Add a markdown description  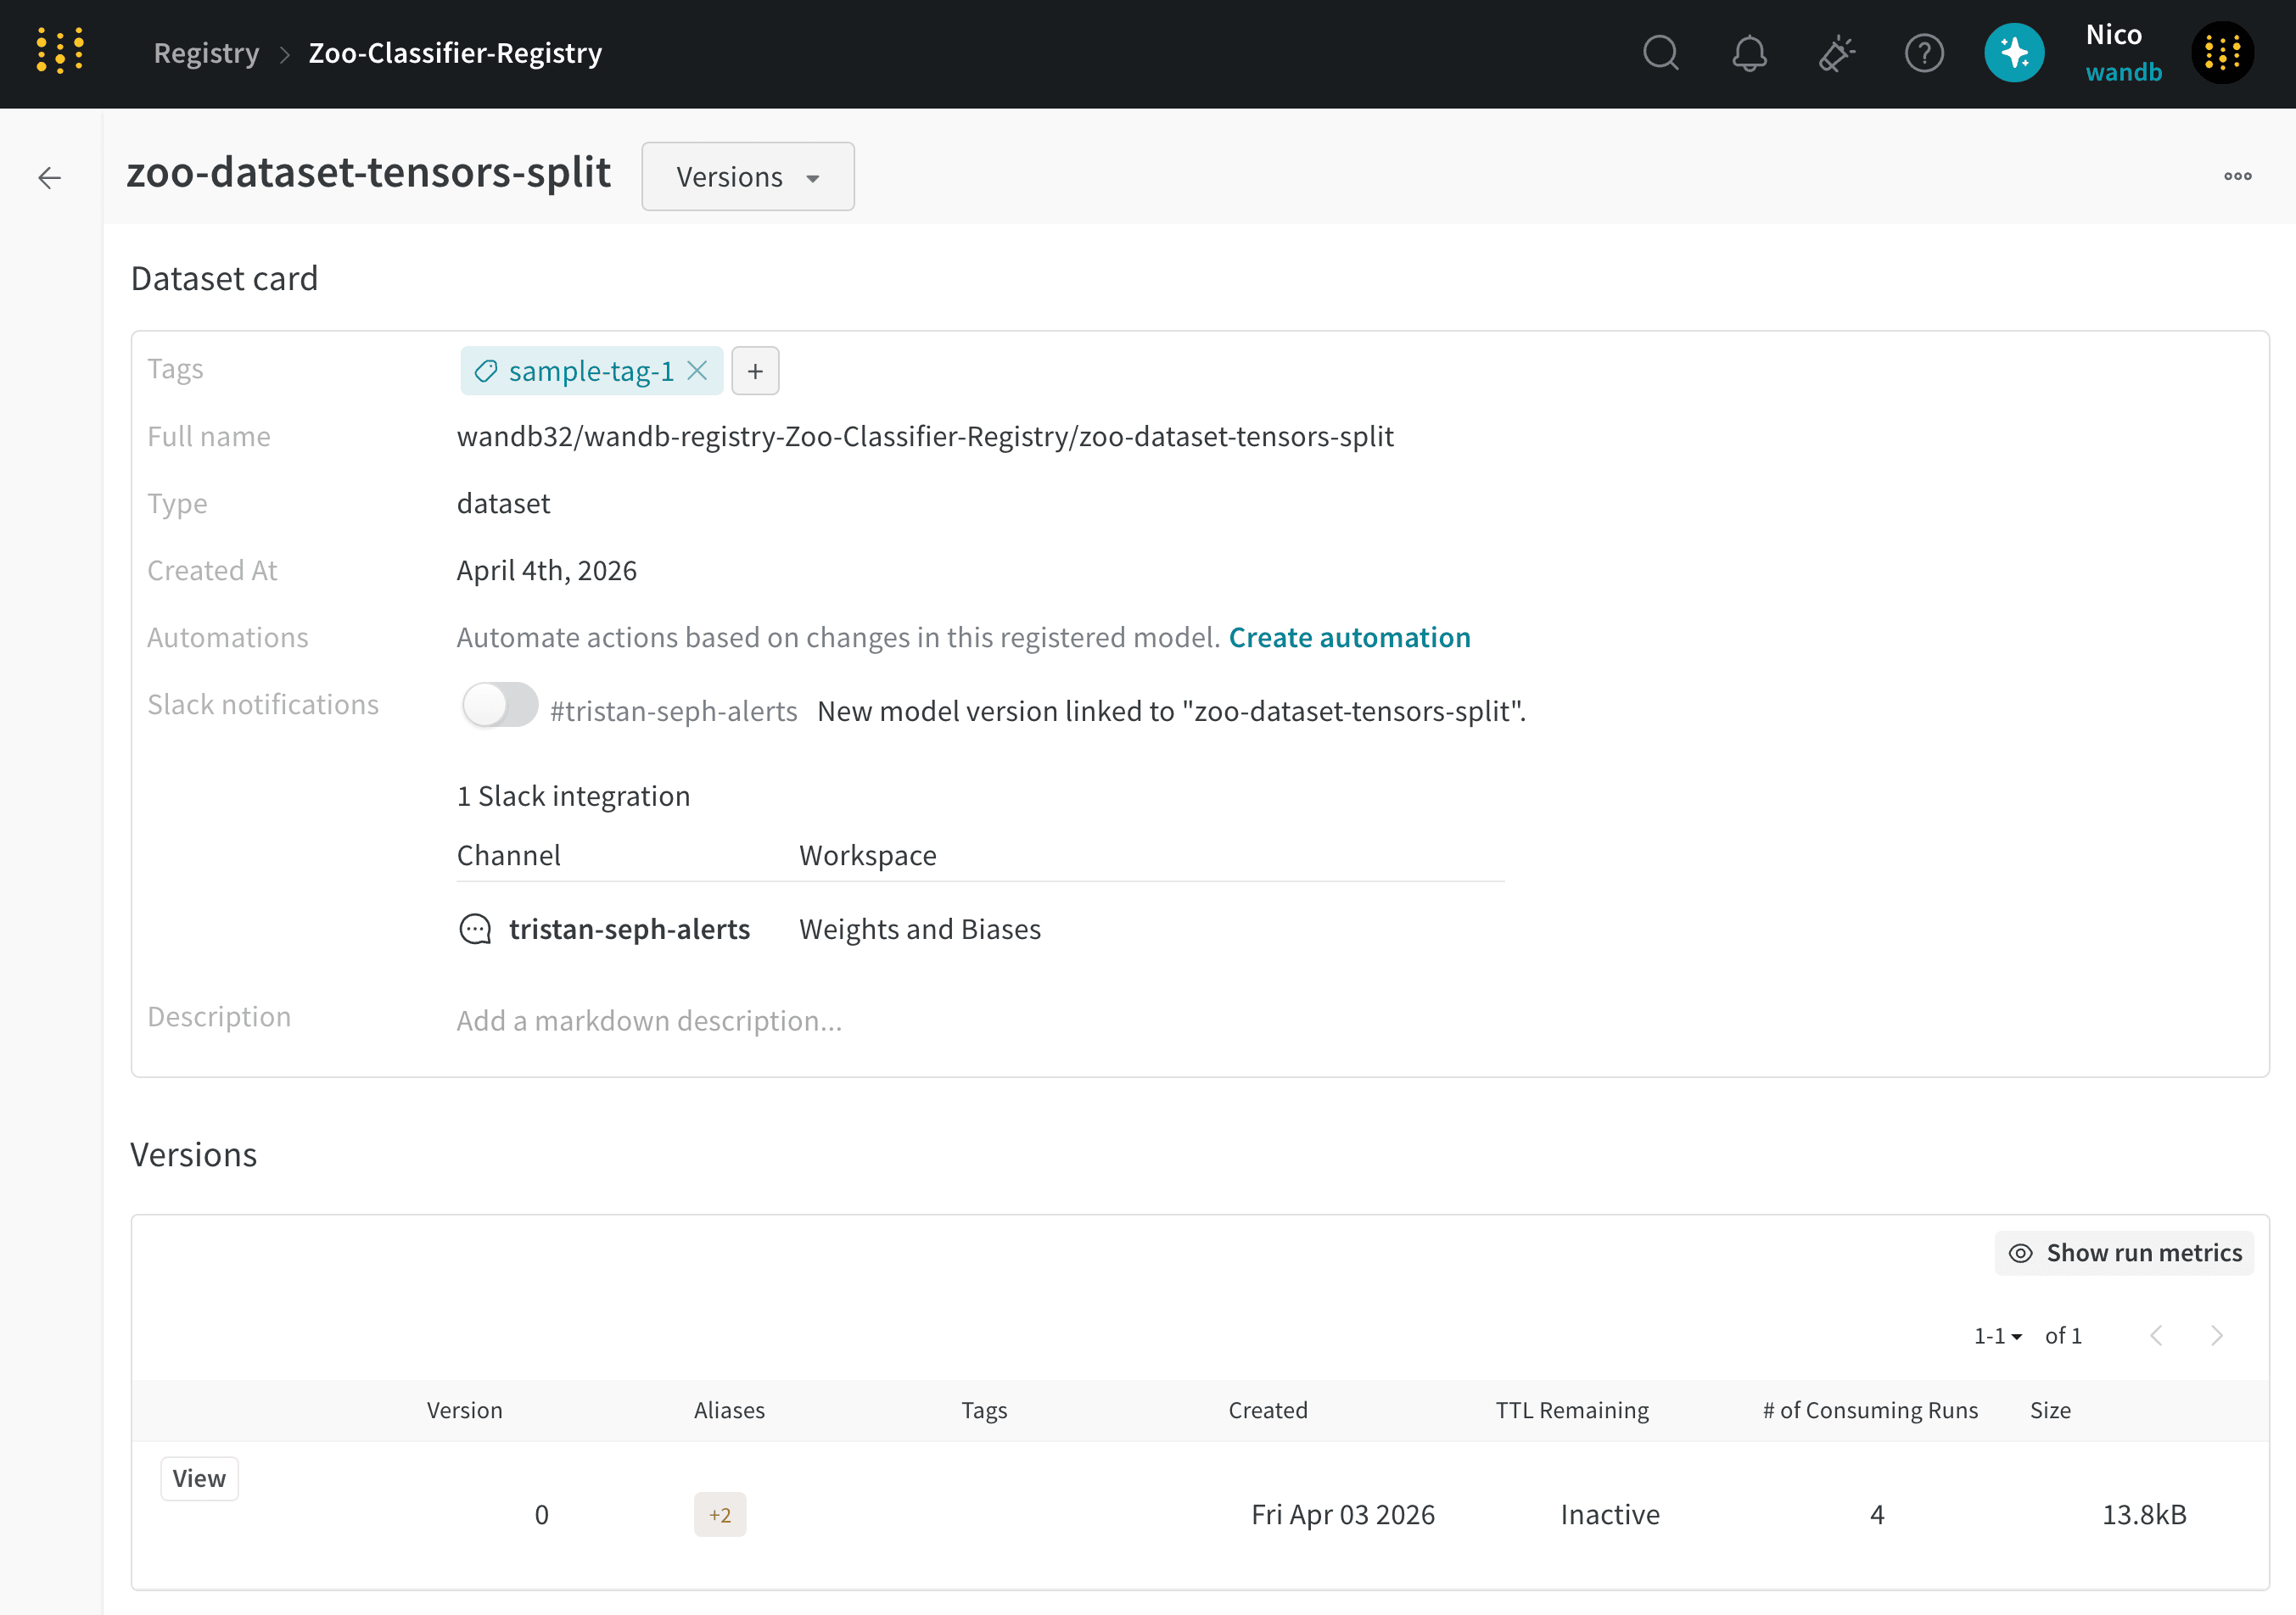click(649, 1021)
